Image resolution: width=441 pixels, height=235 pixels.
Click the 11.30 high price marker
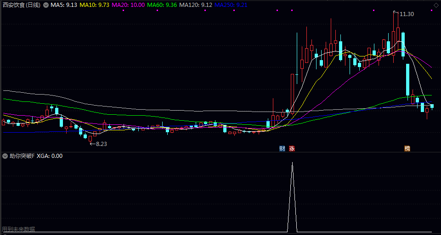tap(407, 14)
